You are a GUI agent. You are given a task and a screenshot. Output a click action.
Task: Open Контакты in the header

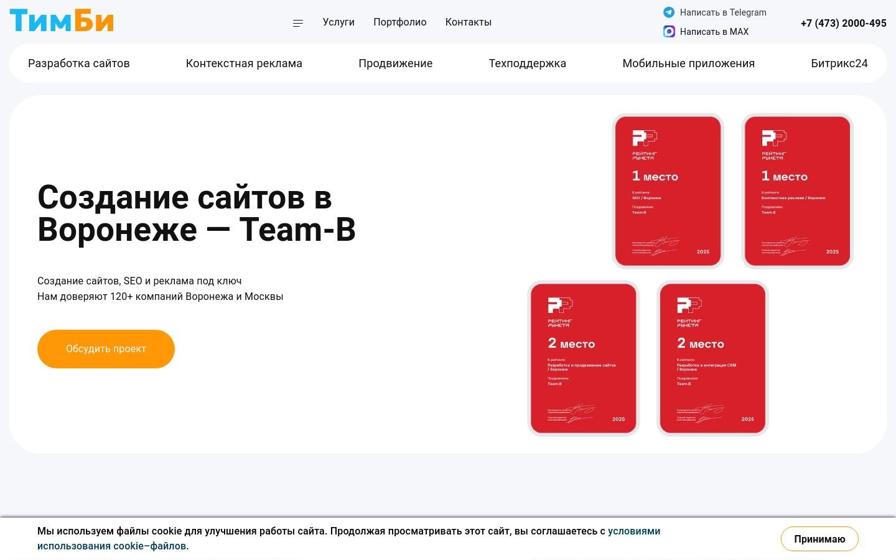(469, 22)
